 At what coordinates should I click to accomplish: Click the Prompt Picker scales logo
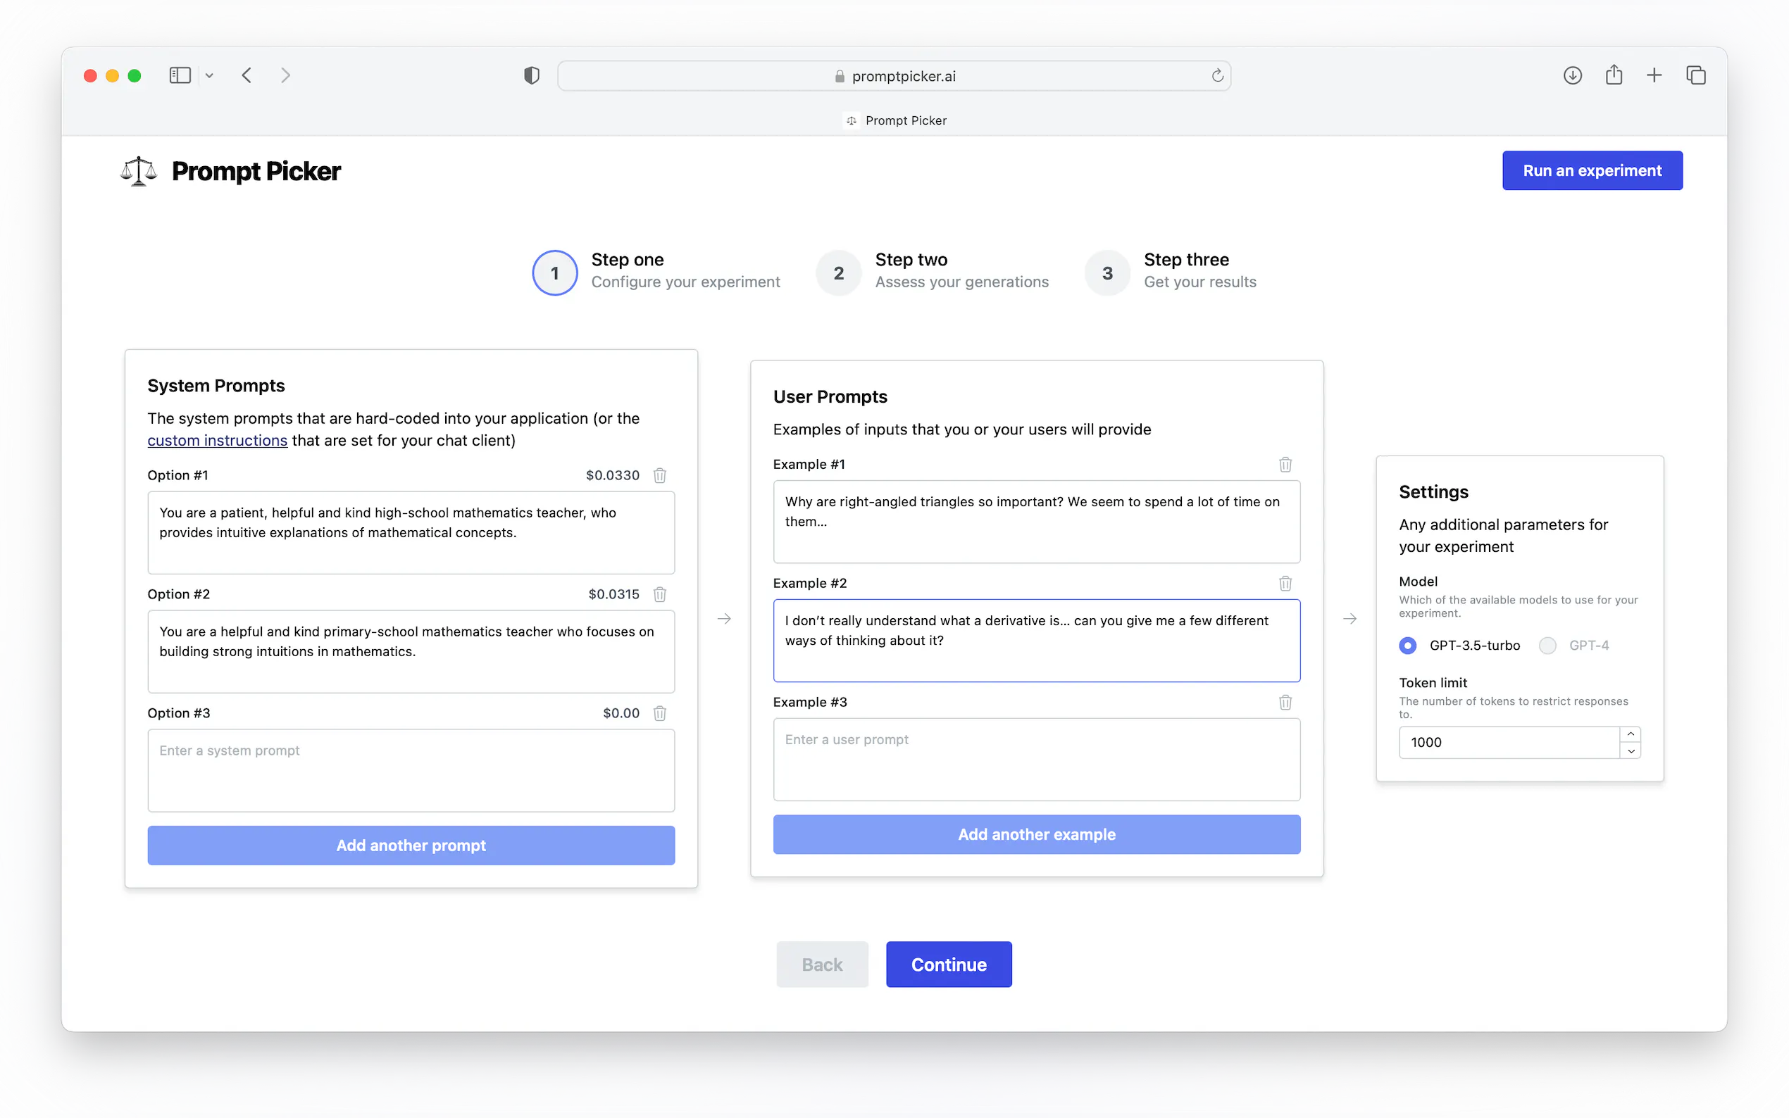(x=139, y=172)
